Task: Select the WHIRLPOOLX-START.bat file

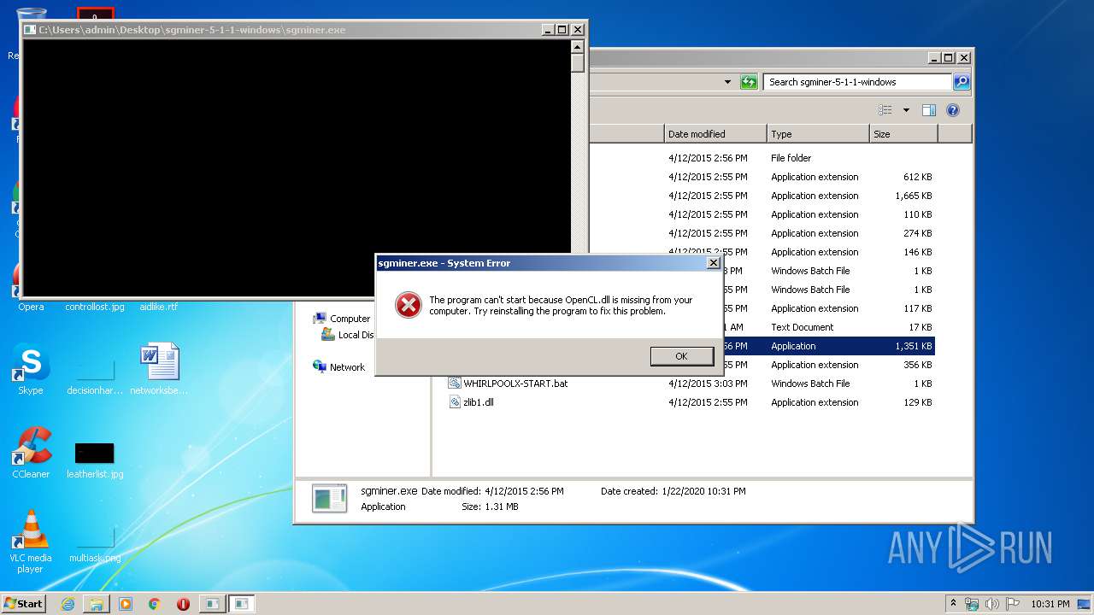Action: point(515,384)
